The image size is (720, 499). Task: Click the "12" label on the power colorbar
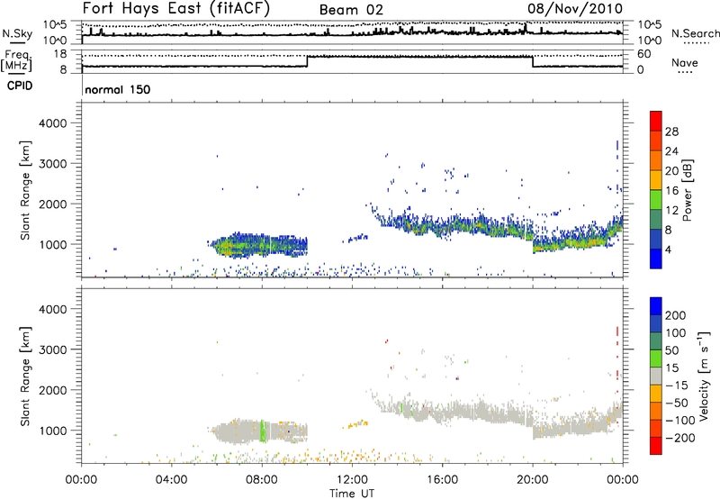click(671, 211)
